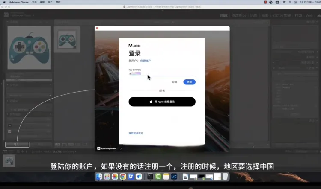Select the game controller thumbnail in grid
The height and width of the screenshot is (189, 321).
[x=67, y=39]
